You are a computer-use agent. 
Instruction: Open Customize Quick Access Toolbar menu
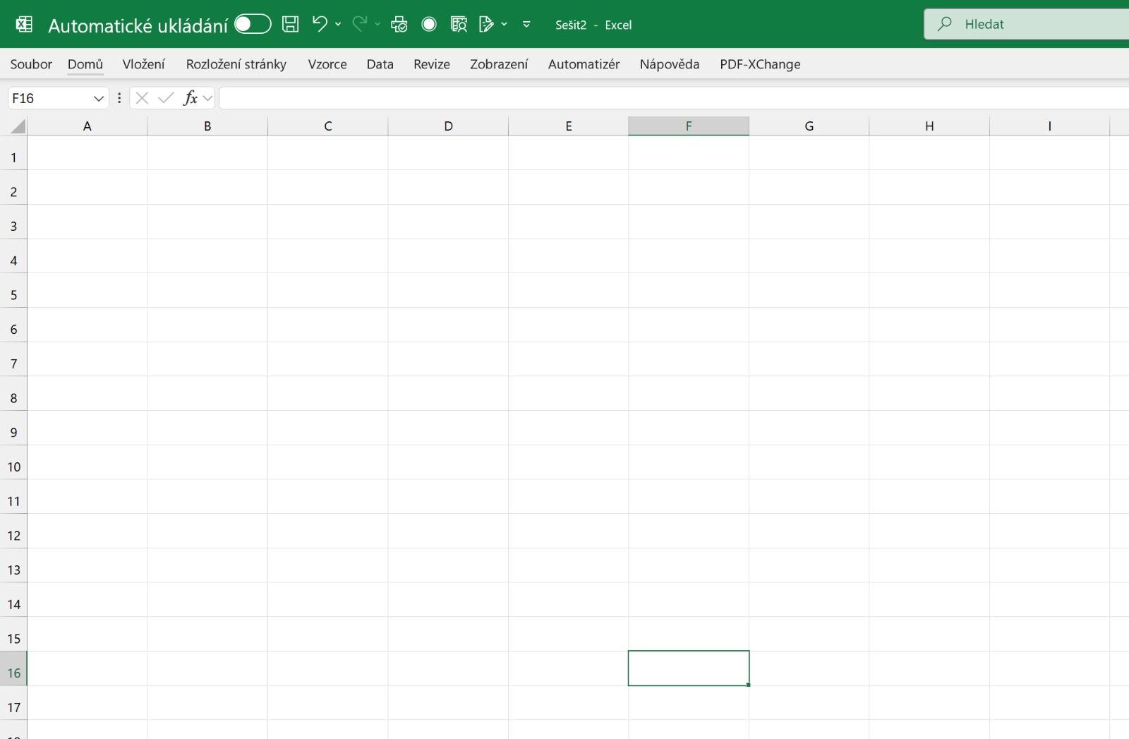click(x=526, y=24)
